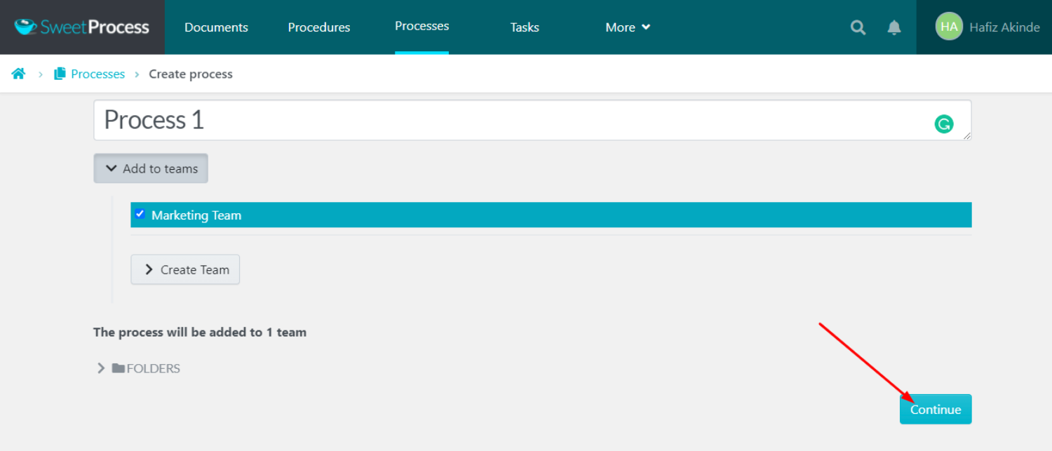This screenshot has width=1052, height=451.
Task: Switch to the Documents tab
Action: pos(216,27)
